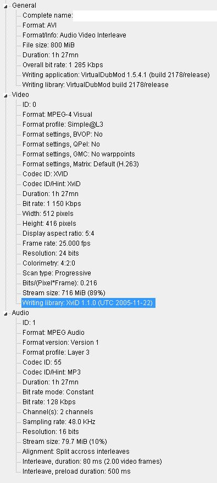
Task: Collapse the General section
Action: [6, 6]
